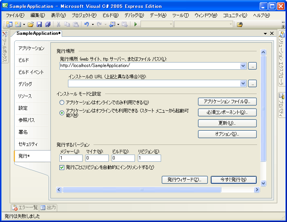Click the メジャー version input field

[x=71, y=158]
